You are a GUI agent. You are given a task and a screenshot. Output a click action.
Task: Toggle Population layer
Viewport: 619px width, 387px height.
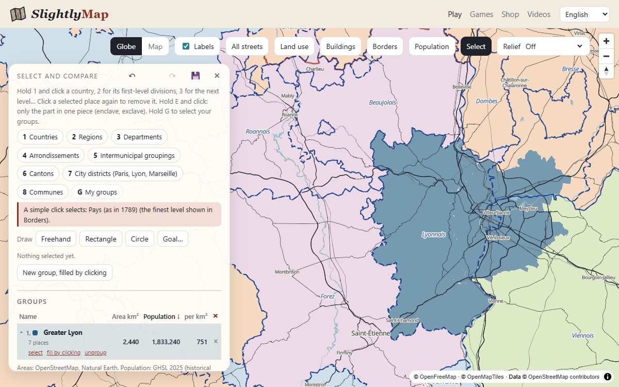tap(432, 46)
